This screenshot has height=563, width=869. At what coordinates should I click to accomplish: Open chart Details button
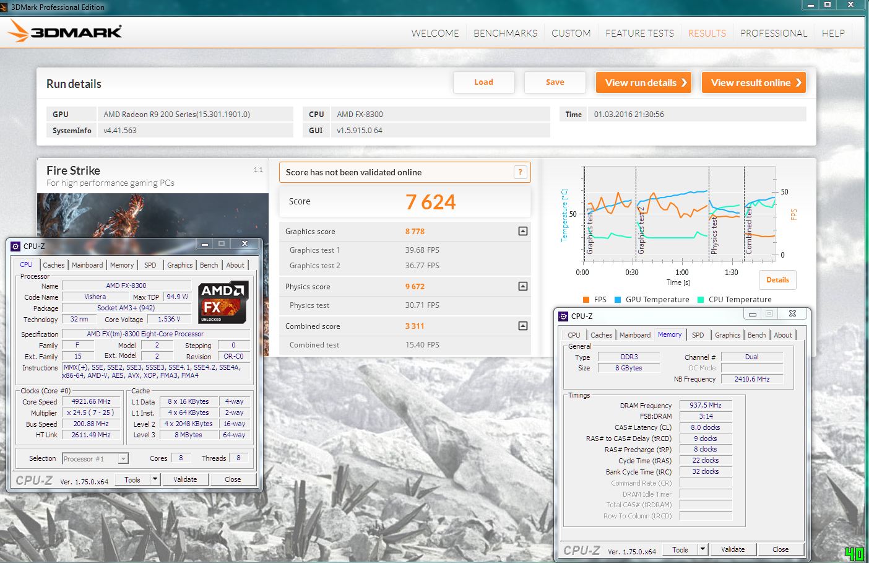[x=778, y=280]
